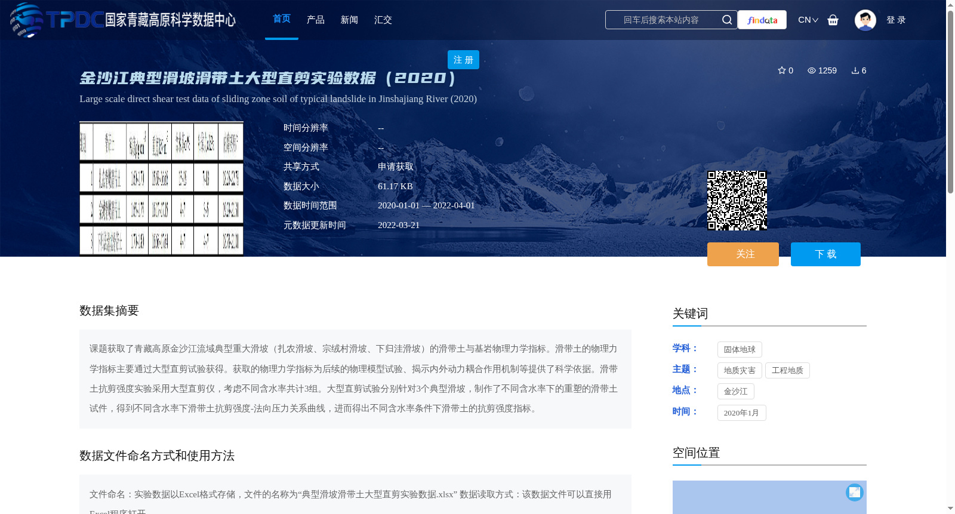Click the blue 下载 button
The width and height of the screenshot is (955, 514).
coord(825,254)
